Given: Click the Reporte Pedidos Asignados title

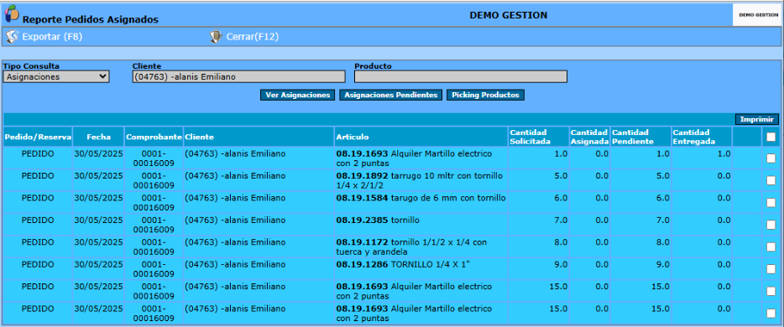Looking at the screenshot, I should (x=91, y=20).
